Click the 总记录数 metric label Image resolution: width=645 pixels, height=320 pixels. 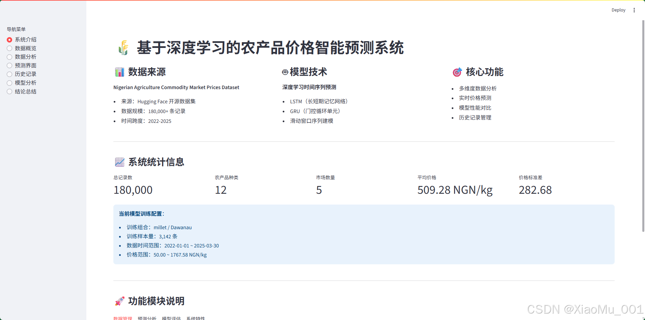(123, 178)
